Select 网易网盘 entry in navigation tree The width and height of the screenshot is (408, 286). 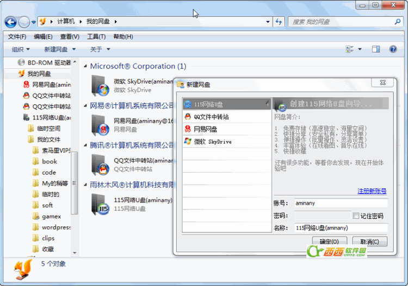tap(47, 85)
